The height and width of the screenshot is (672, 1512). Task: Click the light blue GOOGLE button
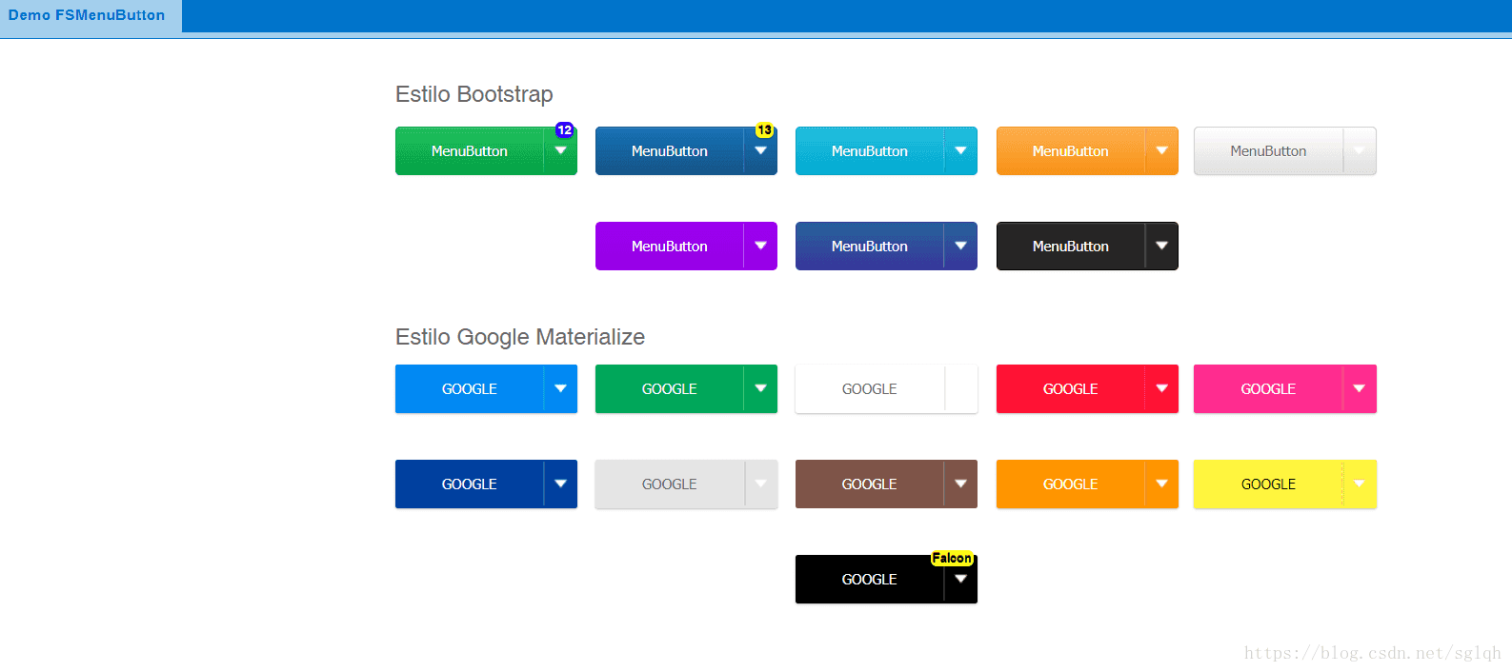coord(469,389)
